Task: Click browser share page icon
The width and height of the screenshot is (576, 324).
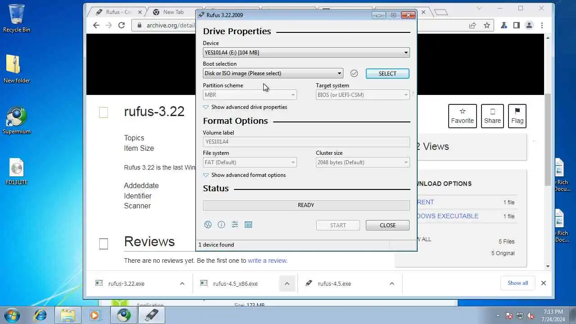Action: click(472, 26)
